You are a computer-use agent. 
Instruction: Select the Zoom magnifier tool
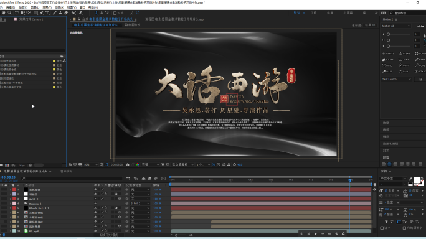tap(9, 13)
